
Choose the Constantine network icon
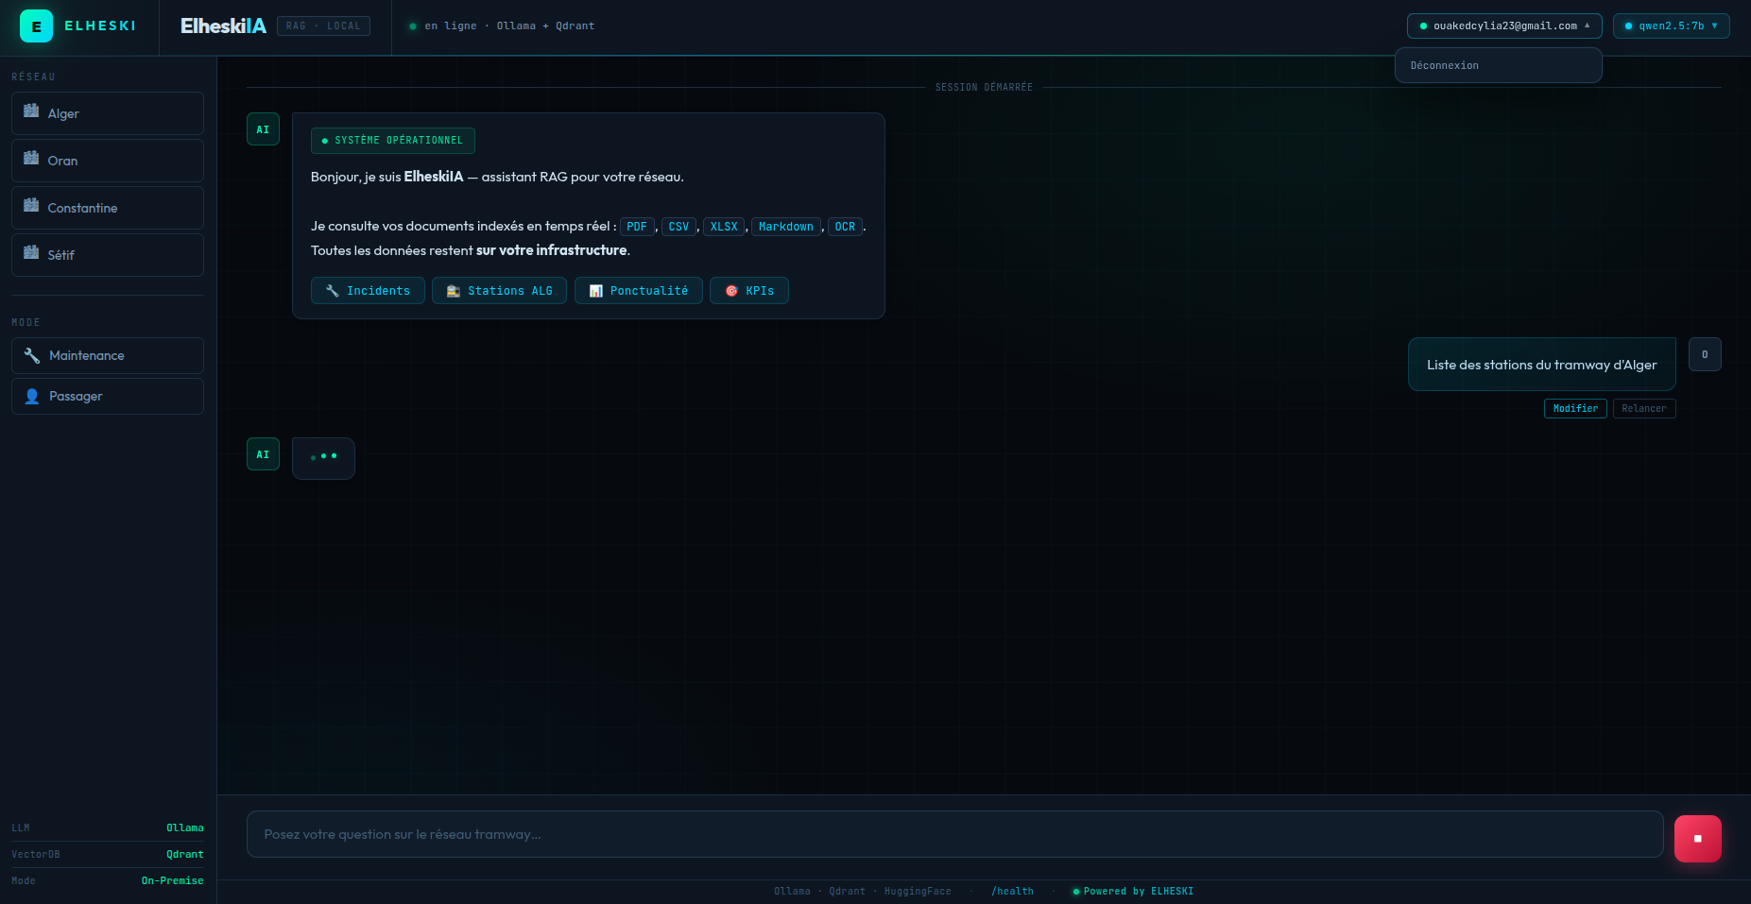click(31, 206)
